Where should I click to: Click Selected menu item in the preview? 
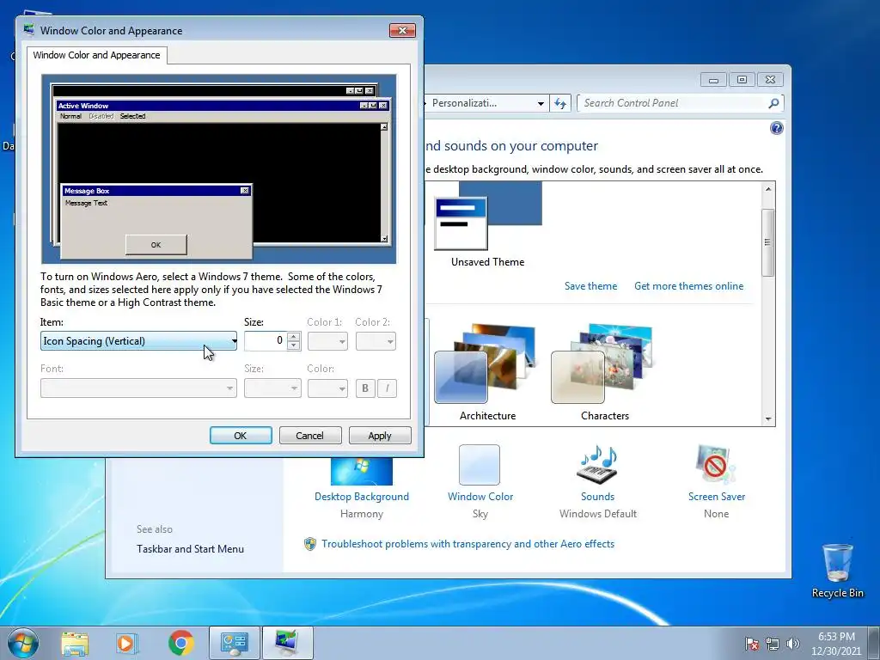pyautogui.click(x=132, y=116)
